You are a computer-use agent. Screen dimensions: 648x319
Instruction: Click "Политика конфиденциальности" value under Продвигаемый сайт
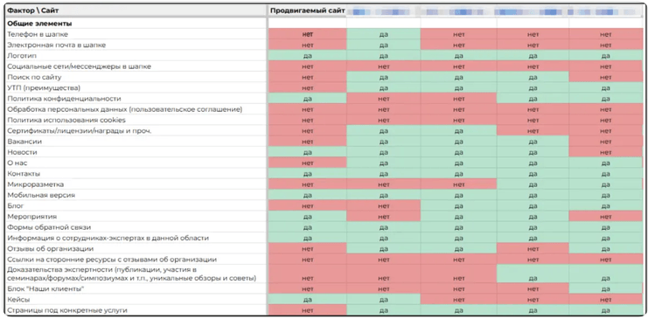point(308,99)
